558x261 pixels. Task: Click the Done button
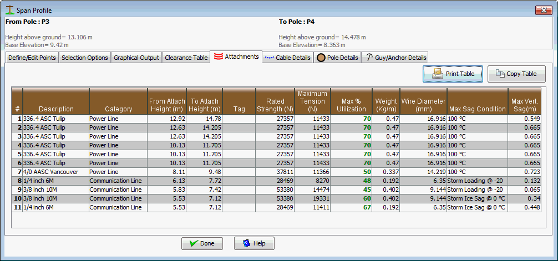tap(202, 244)
